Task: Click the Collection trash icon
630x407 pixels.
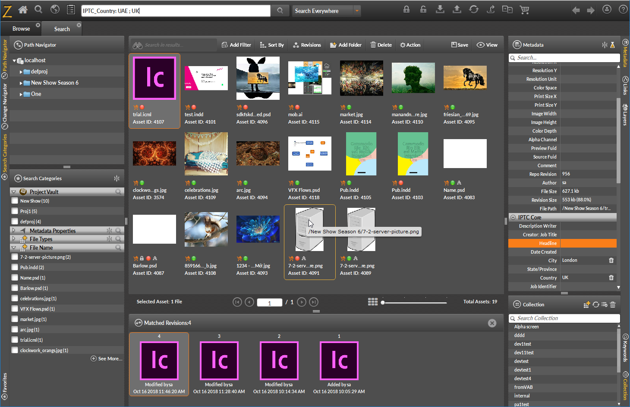Action: [613, 305]
